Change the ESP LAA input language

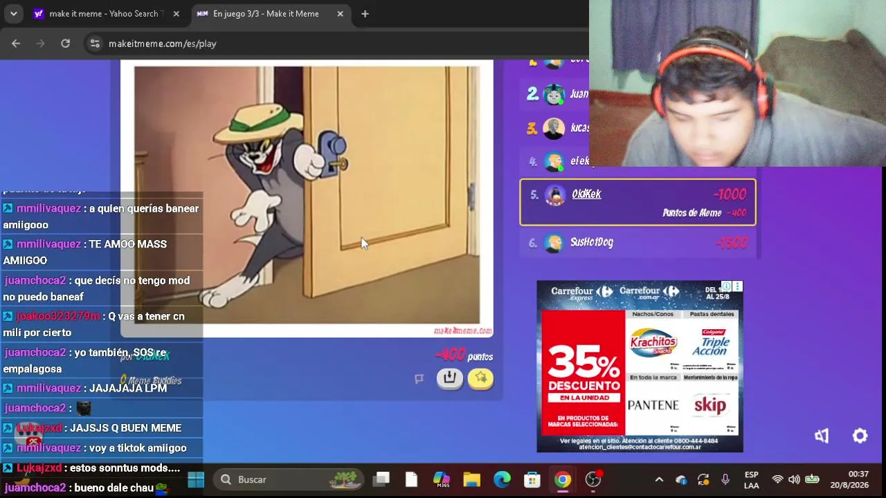point(752,479)
